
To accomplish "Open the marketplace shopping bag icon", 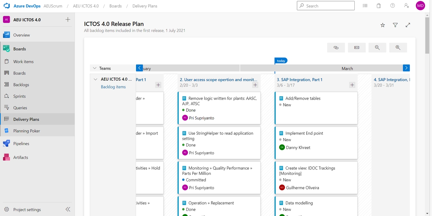I will (x=379, y=6).
